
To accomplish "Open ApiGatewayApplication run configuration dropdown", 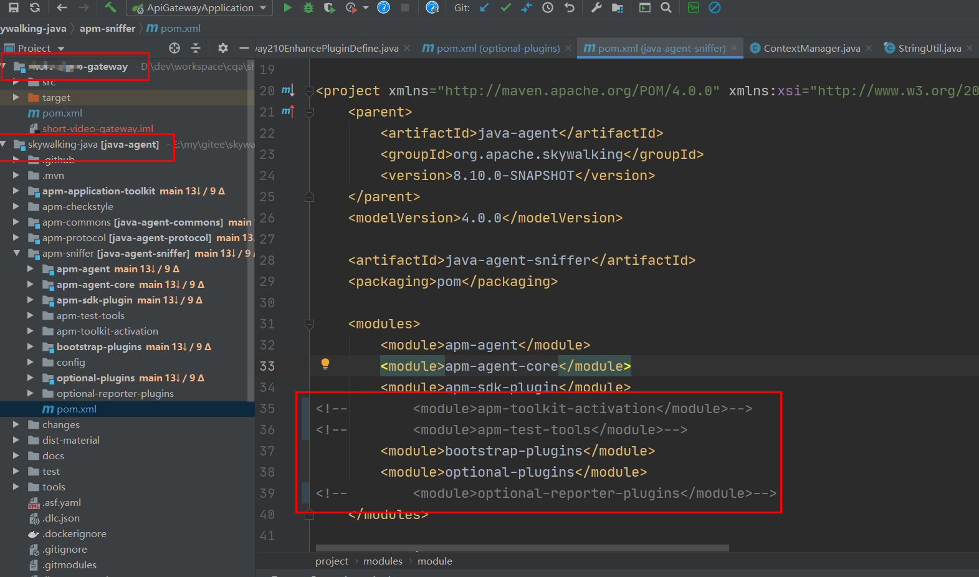I will [x=199, y=7].
